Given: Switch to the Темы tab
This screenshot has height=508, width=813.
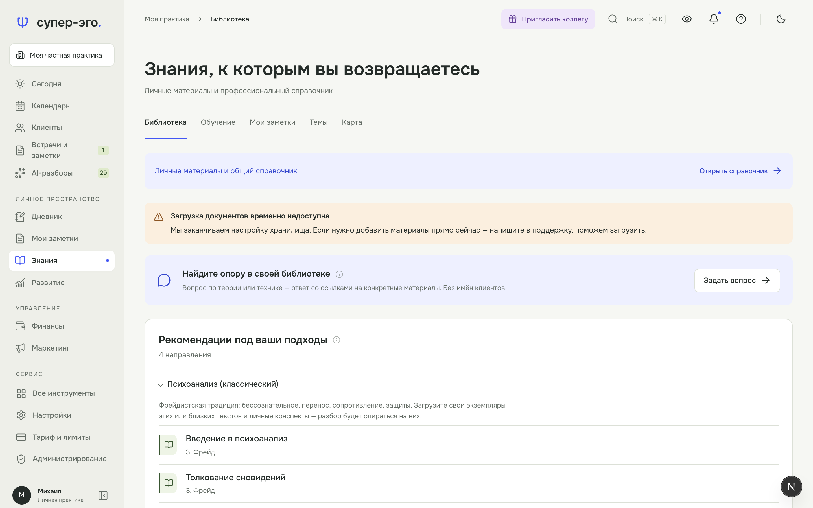Looking at the screenshot, I should 318,122.
